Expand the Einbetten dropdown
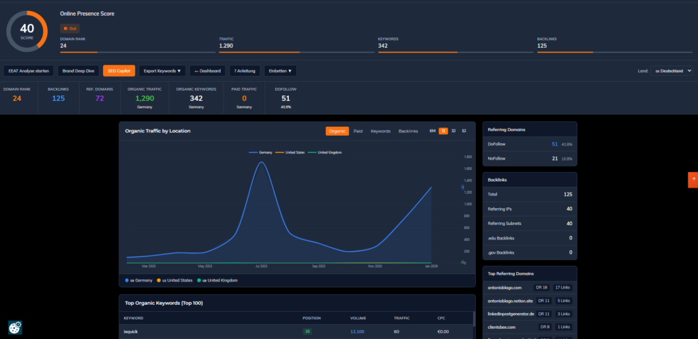 pyautogui.click(x=280, y=70)
